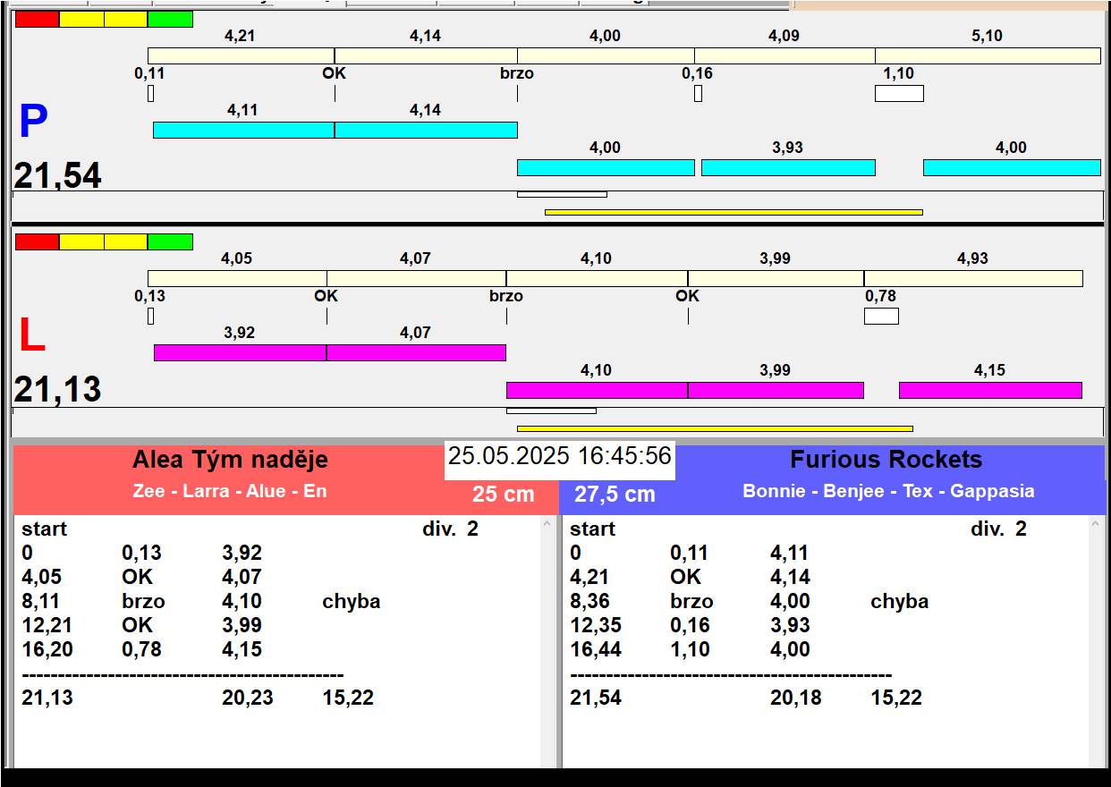Click the Alea Tým naděje team name
The width and height of the screenshot is (1111, 787).
[x=230, y=460]
